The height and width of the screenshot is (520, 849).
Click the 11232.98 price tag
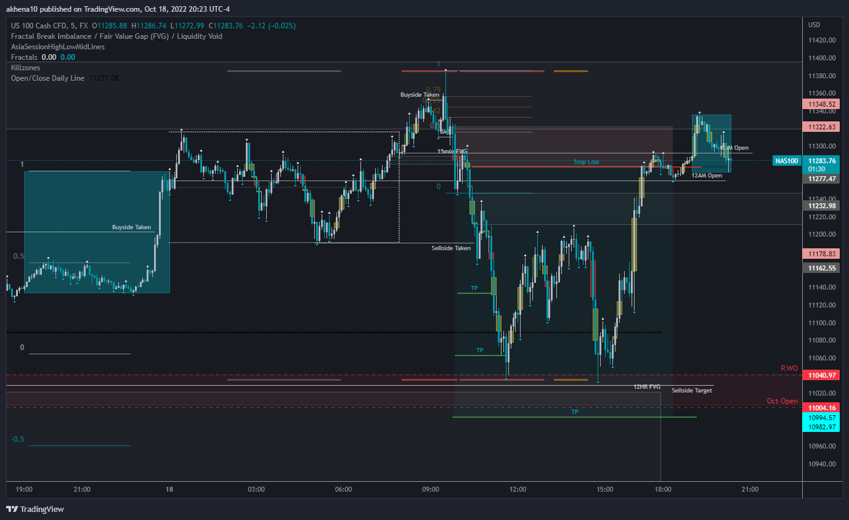pos(821,206)
